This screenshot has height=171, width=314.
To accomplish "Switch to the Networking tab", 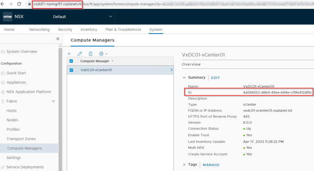I will (x=40, y=30).
